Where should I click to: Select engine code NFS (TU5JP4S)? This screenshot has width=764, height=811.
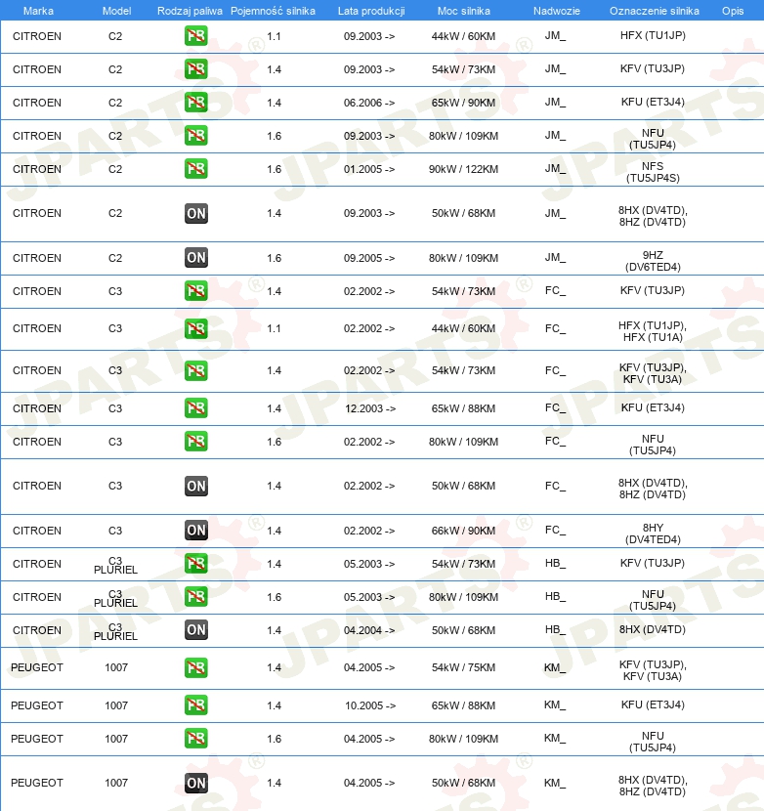click(653, 172)
